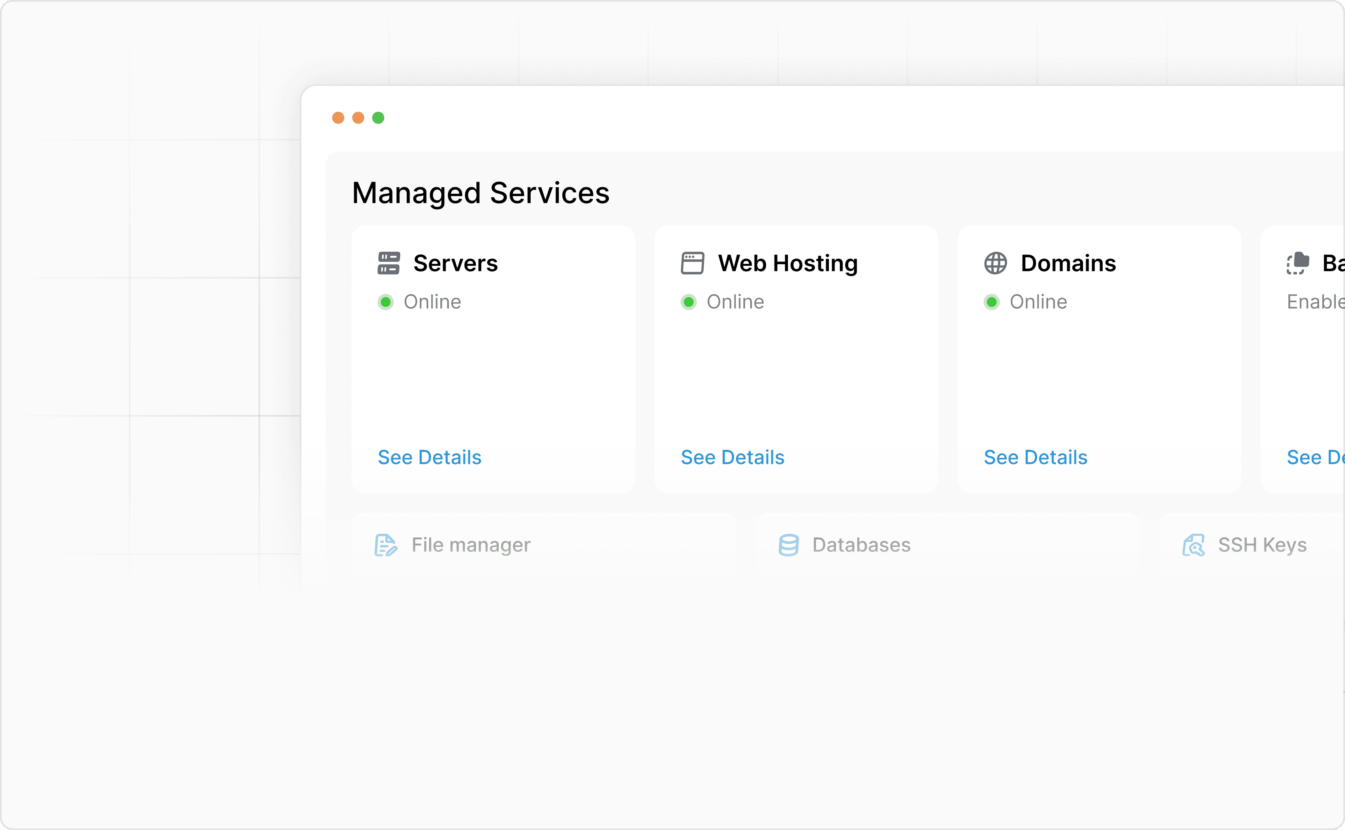Open See Details under Servers
This screenshot has width=1345, height=830.
tap(430, 457)
